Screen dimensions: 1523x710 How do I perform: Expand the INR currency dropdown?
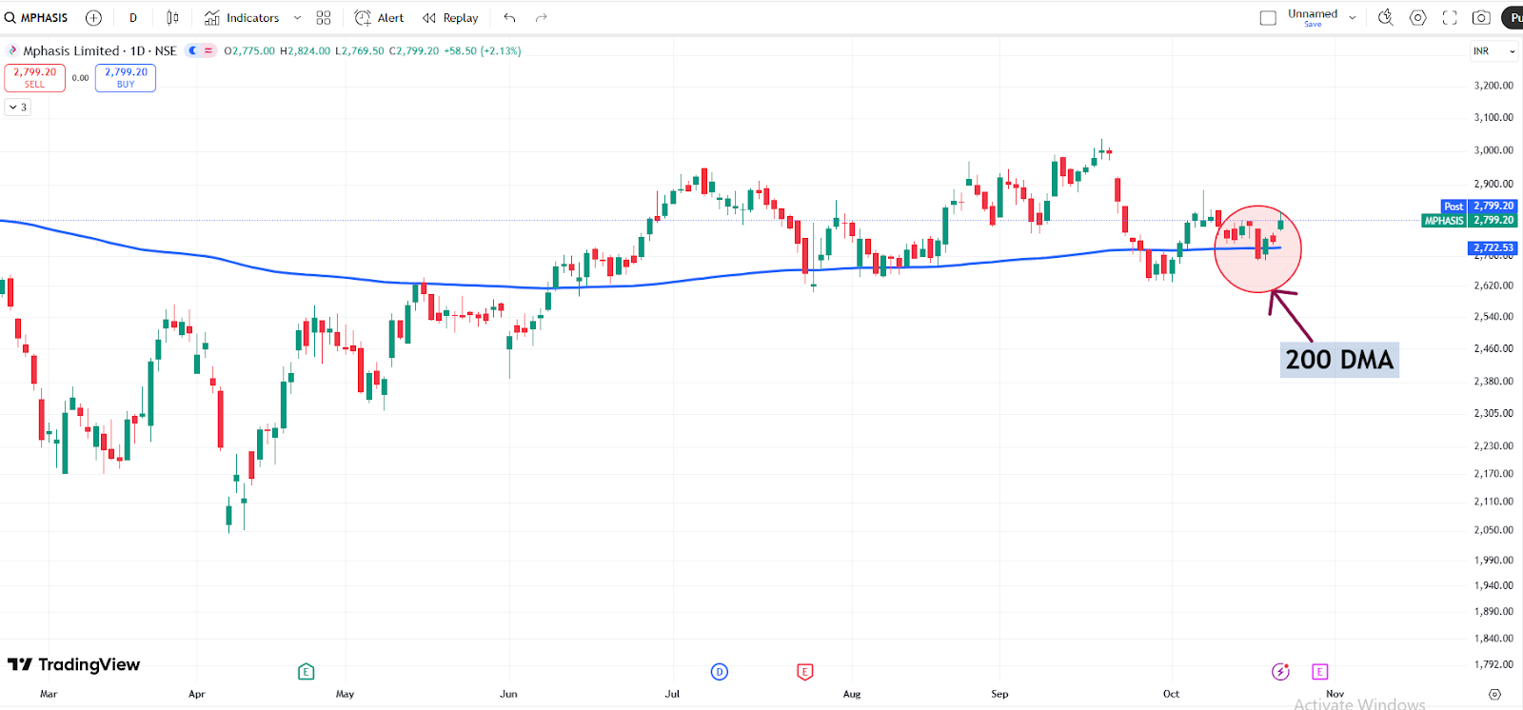[x=1494, y=51]
